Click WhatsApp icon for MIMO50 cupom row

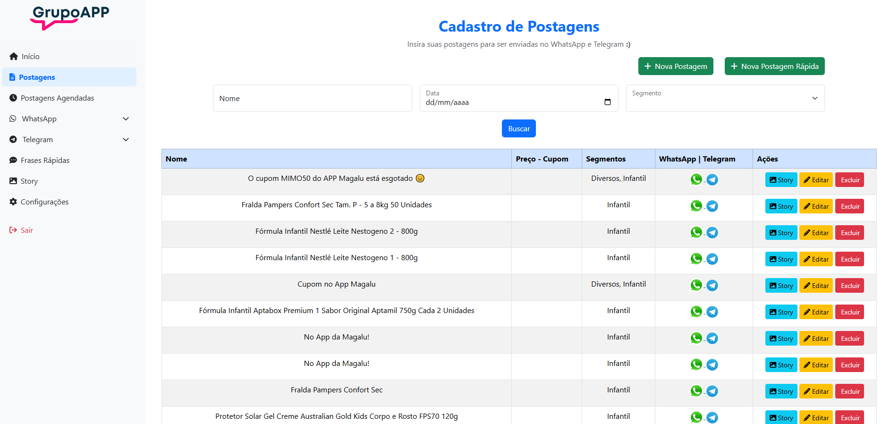coord(696,179)
